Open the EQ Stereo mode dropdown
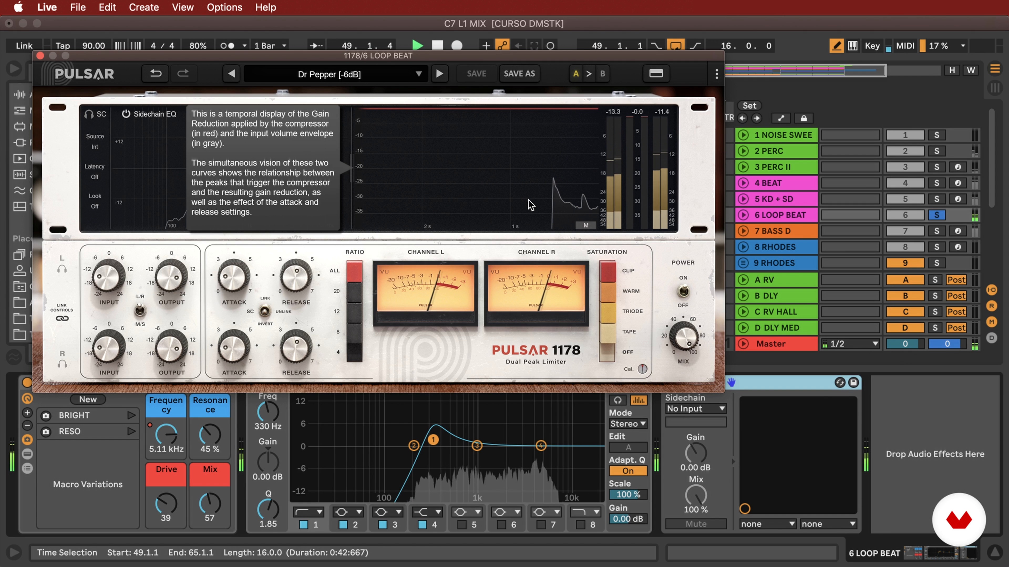This screenshot has width=1009, height=567. [628, 424]
